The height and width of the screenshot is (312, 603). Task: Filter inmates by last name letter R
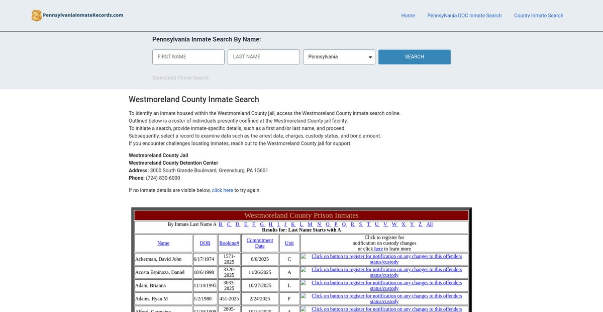pos(352,224)
